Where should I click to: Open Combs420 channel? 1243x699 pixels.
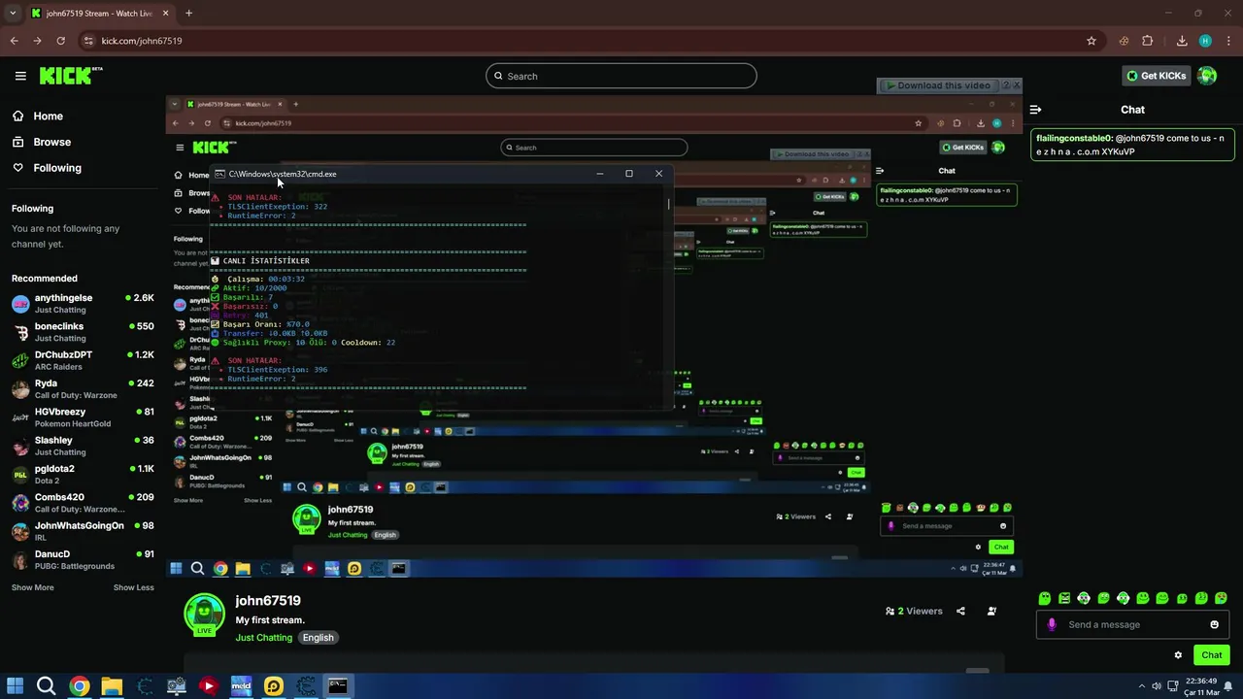tap(83, 503)
